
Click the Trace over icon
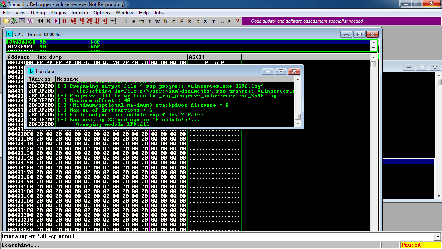(x=97, y=21)
